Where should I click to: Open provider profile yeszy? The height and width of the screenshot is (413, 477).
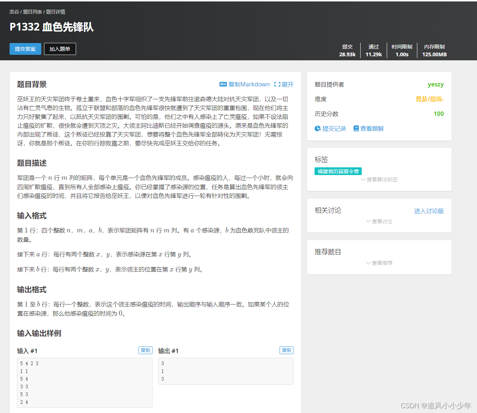[x=435, y=84]
